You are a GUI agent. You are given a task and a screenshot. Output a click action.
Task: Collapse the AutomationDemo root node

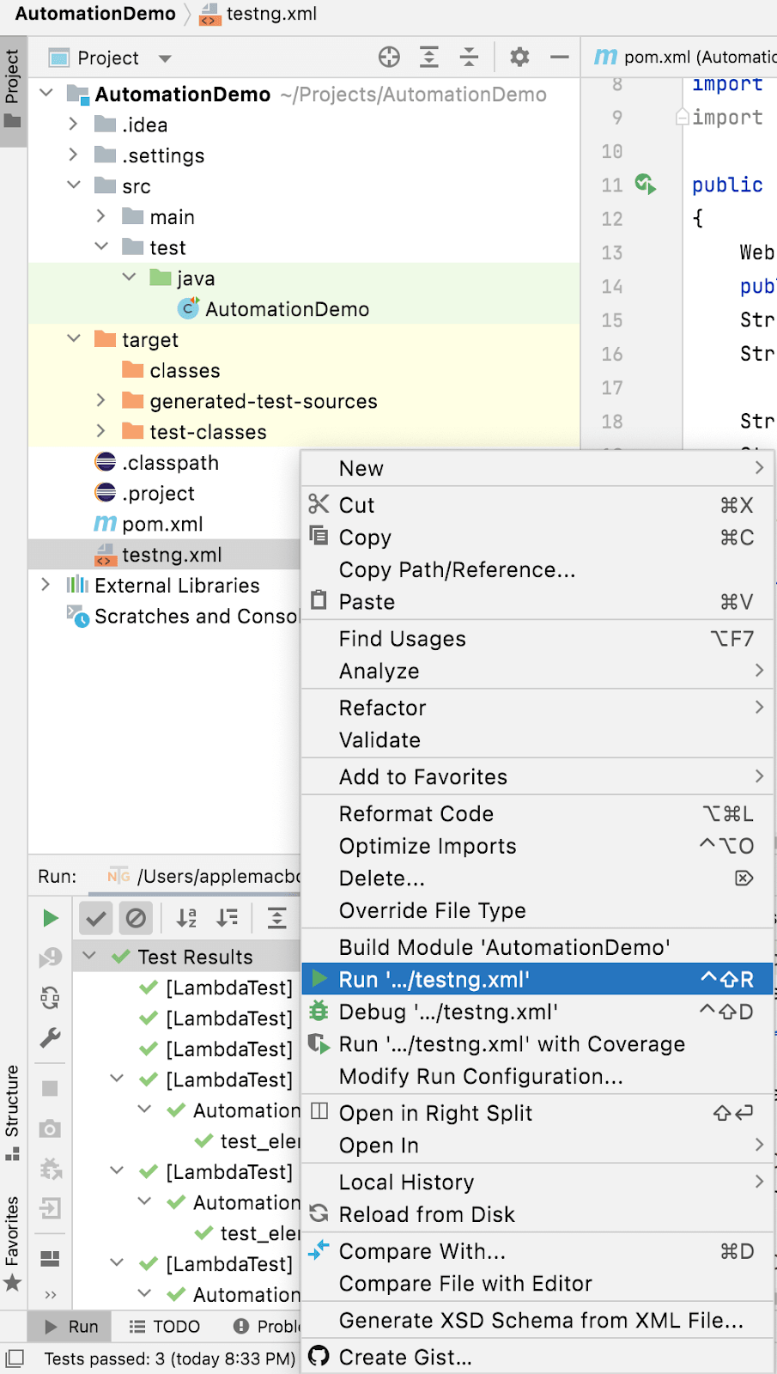pos(47,93)
